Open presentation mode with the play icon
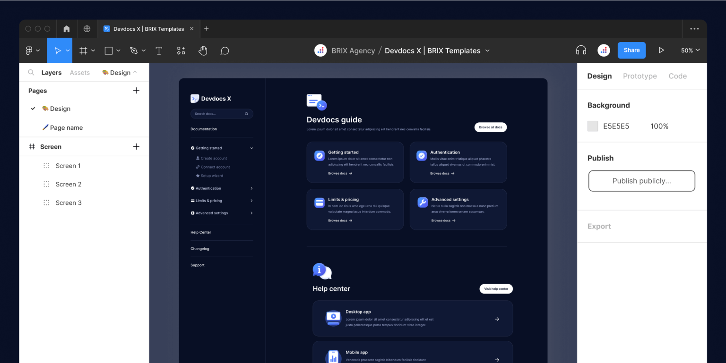The width and height of the screenshot is (726, 363). click(x=661, y=50)
